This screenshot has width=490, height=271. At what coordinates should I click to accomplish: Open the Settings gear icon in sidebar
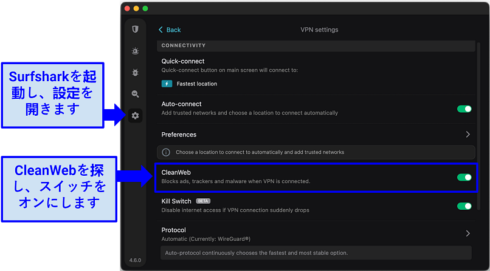click(135, 116)
